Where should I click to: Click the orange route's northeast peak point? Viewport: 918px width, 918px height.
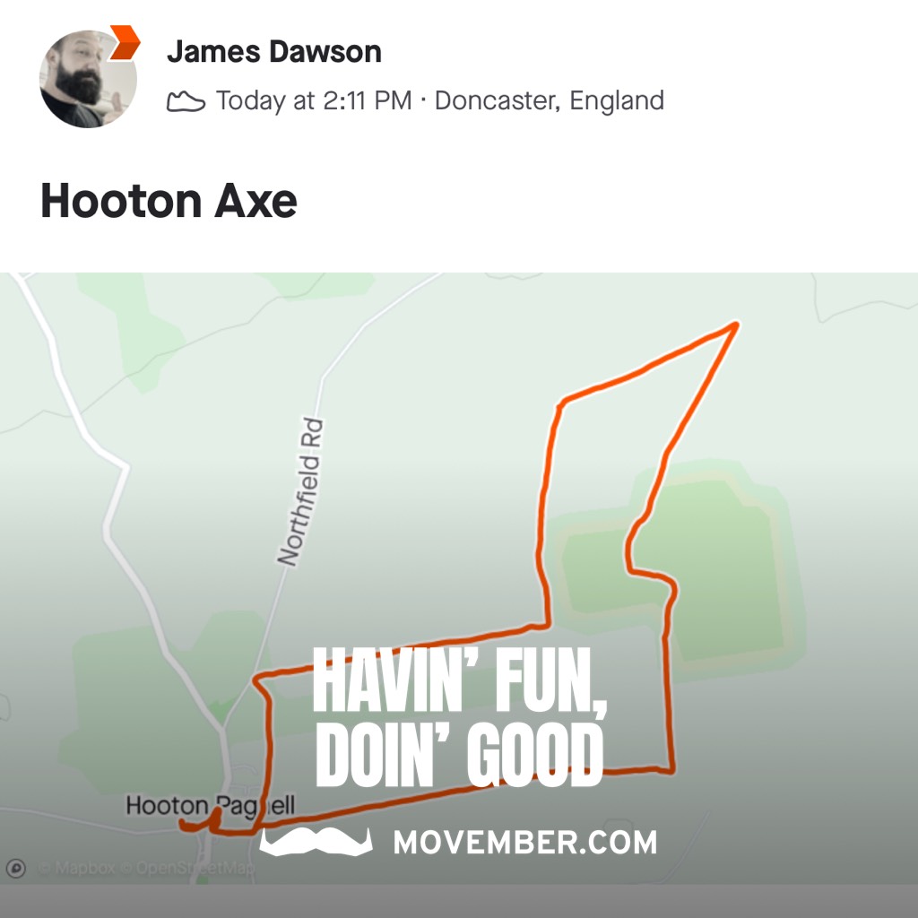pos(735,325)
